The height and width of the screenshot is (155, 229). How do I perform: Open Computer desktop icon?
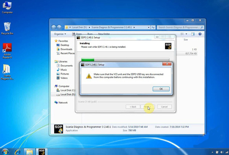pos(7,8)
